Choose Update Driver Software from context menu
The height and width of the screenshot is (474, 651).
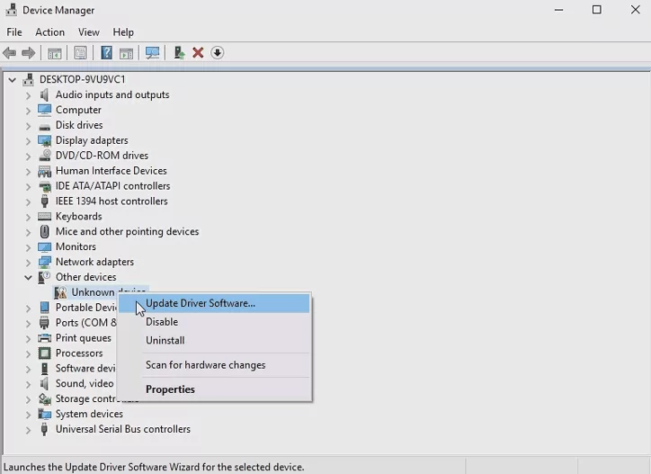coord(214,303)
